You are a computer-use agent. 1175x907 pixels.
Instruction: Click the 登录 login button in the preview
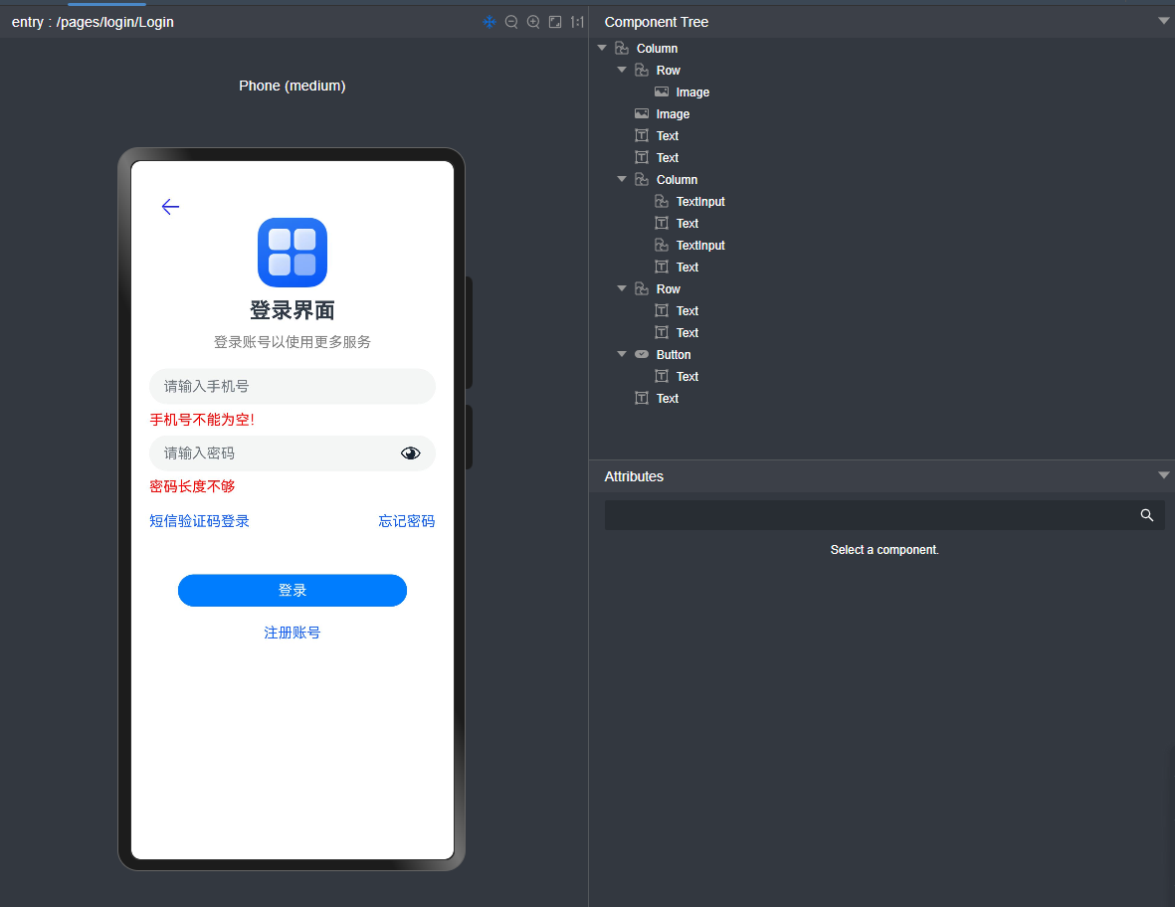point(292,590)
